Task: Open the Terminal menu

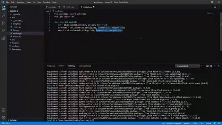Action: pos(47,2)
